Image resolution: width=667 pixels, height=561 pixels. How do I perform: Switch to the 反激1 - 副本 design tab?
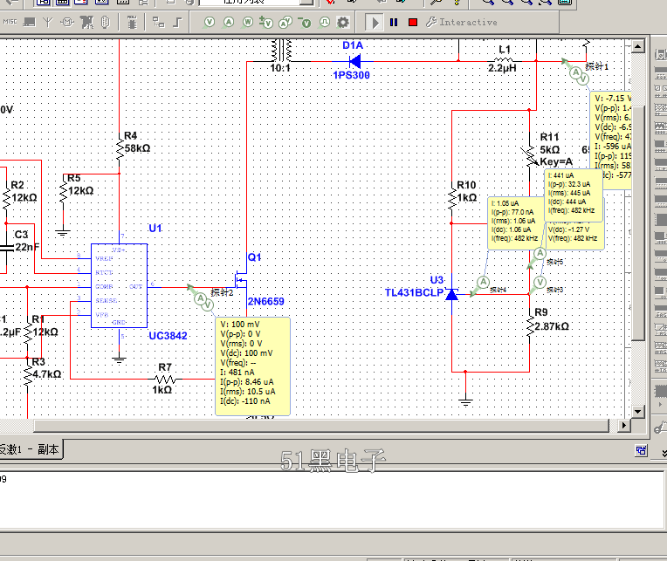[30, 449]
